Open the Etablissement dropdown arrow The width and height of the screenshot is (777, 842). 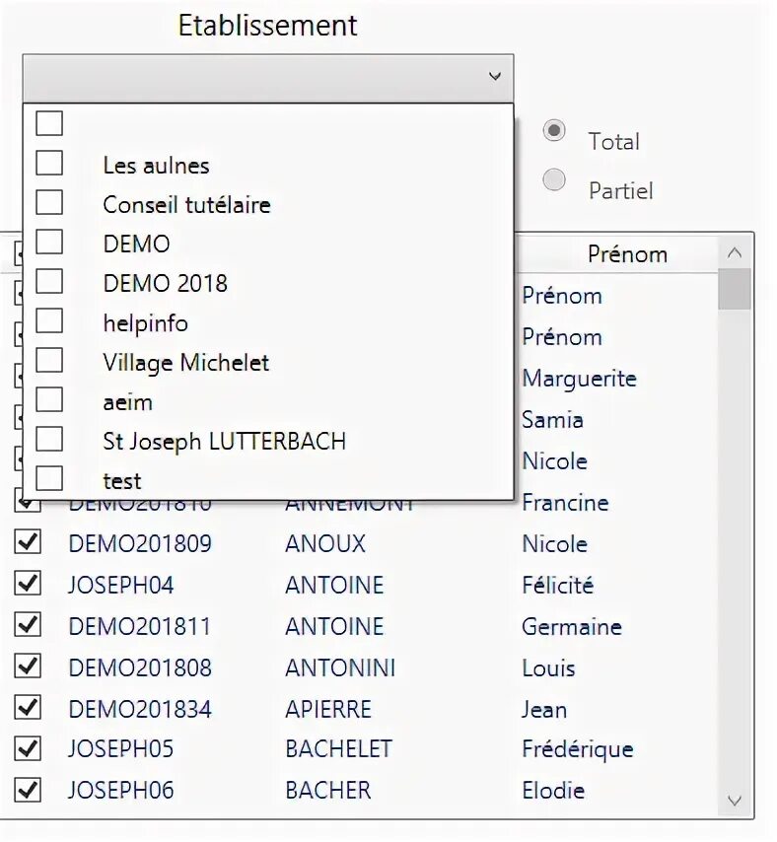pyautogui.click(x=494, y=77)
